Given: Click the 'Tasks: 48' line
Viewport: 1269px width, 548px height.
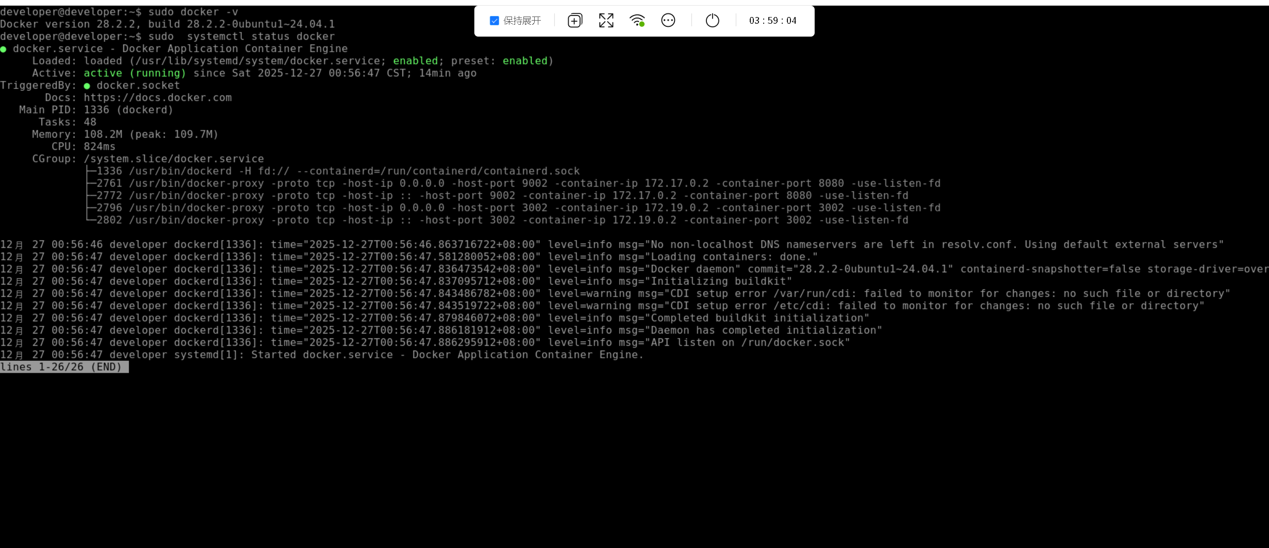Looking at the screenshot, I should 67,122.
